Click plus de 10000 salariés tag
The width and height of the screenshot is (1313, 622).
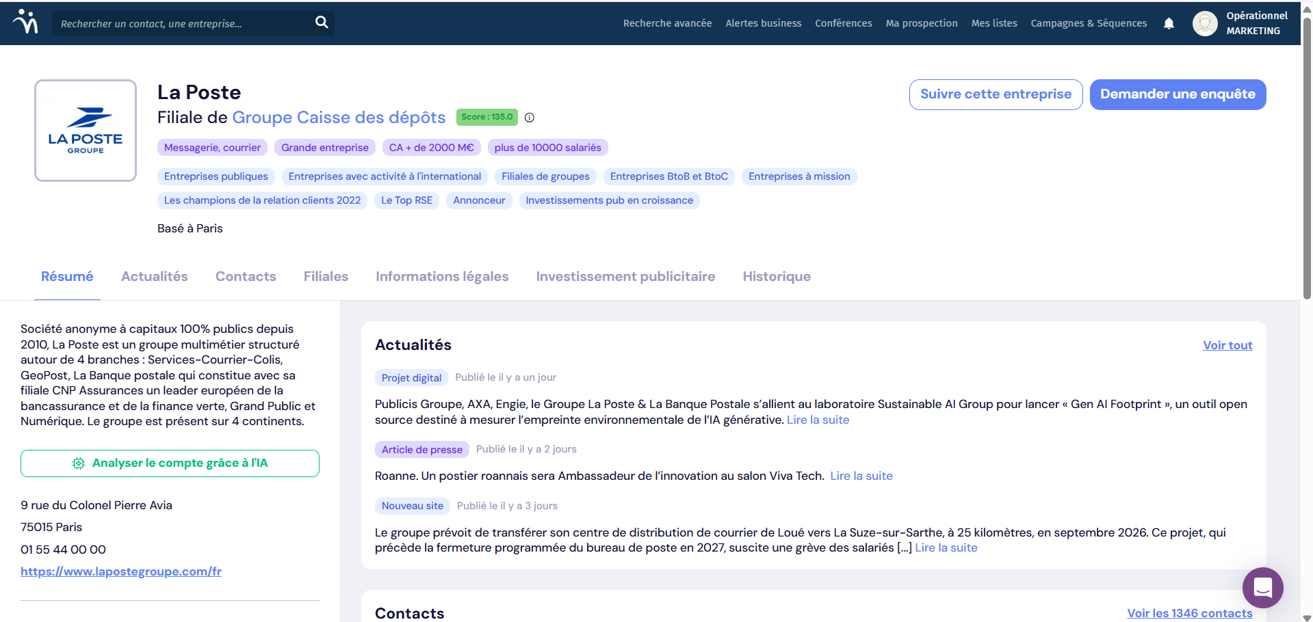tap(547, 148)
